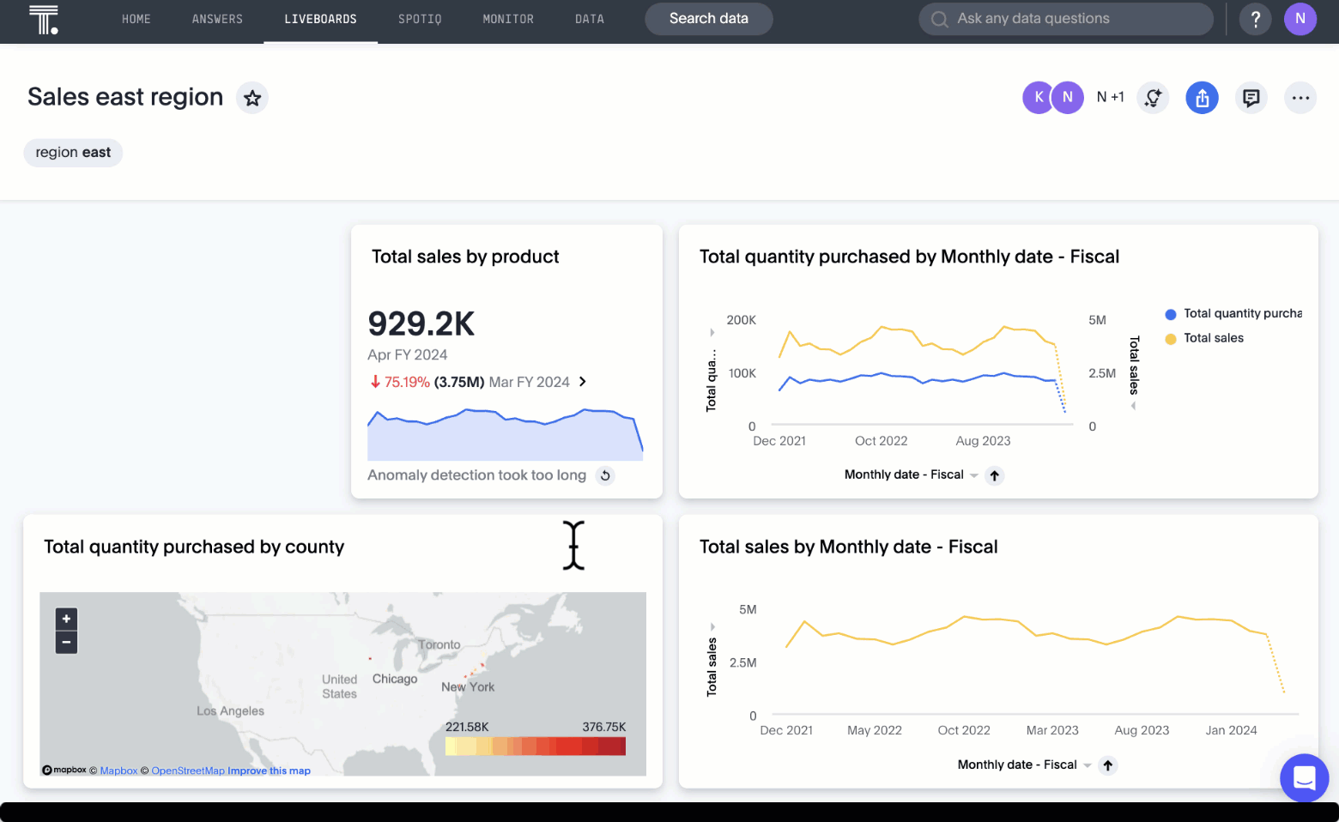The height and width of the screenshot is (822, 1339).
Task: Open the chat support bubble
Action: [1304, 777]
